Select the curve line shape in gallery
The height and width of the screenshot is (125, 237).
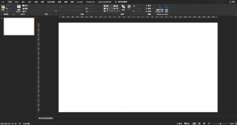click(112, 11)
